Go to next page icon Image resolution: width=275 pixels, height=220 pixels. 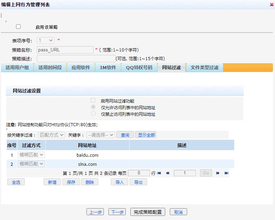pyautogui.click(x=217, y=173)
